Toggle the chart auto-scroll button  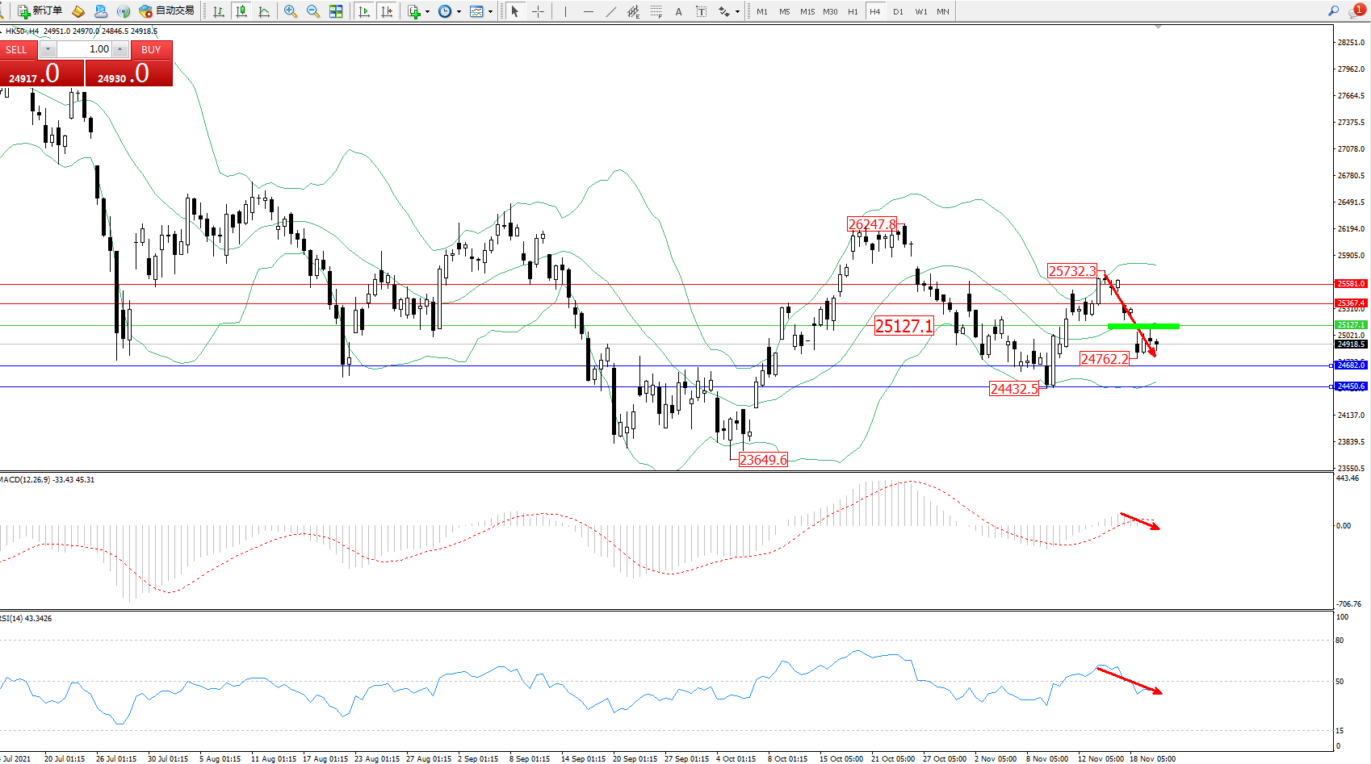tap(364, 11)
